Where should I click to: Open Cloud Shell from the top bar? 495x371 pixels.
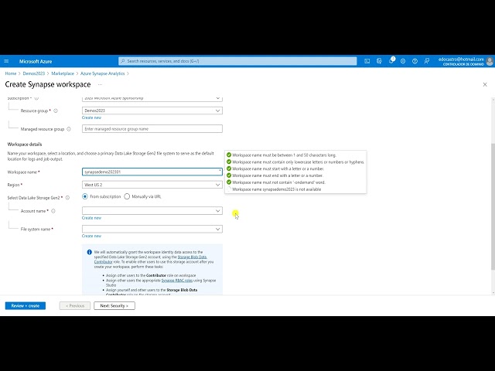(367, 61)
